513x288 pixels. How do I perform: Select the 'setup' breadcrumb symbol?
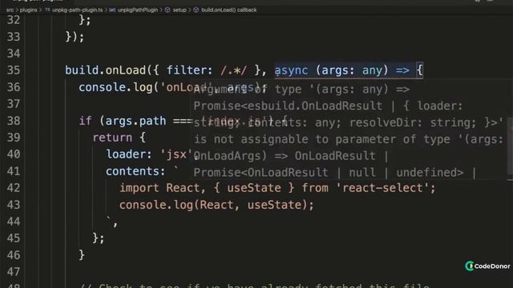pyautogui.click(x=180, y=10)
